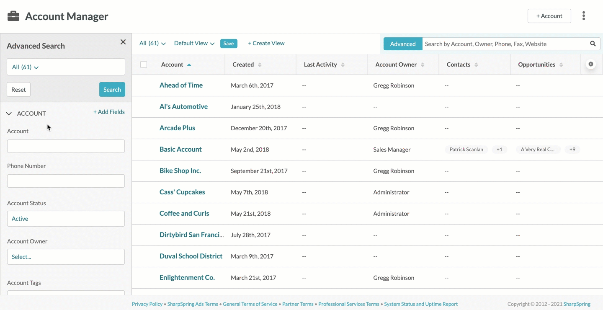Focus the Phone Number input field
This screenshot has width=603, height=310.
pos(66,181)
